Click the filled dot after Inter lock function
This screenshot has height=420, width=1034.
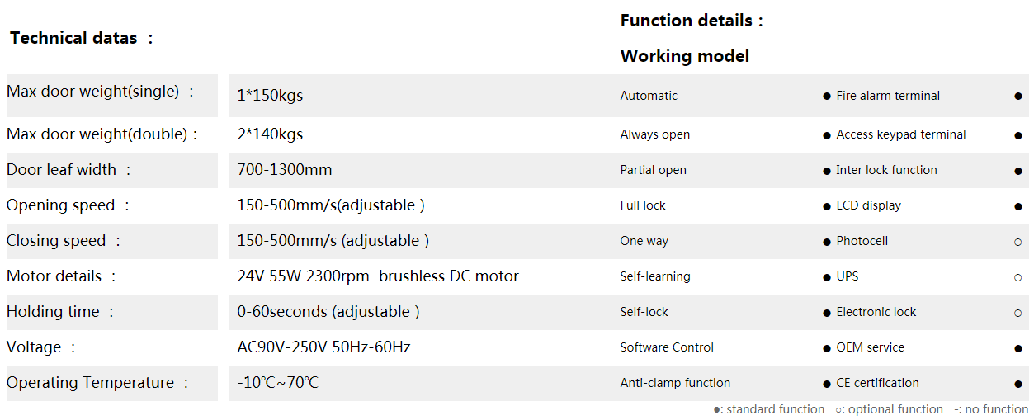coord(1017,171)
